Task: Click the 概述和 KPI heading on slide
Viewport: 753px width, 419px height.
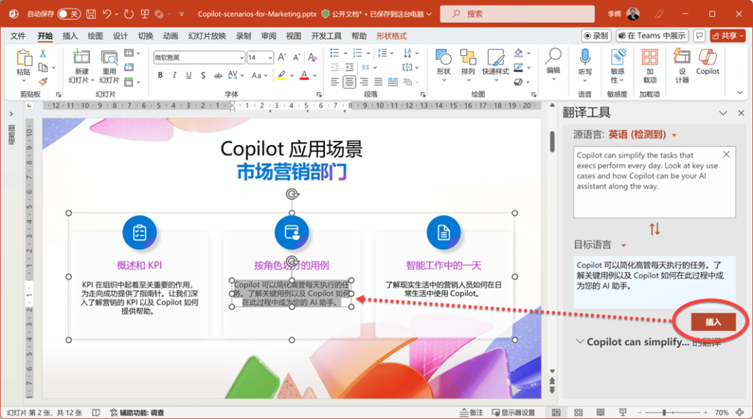Action: 139,266
